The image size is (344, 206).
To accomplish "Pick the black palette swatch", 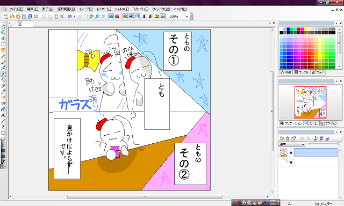I will 281,33.
